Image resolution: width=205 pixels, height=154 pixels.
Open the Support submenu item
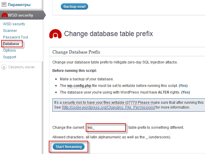point(10,57)
